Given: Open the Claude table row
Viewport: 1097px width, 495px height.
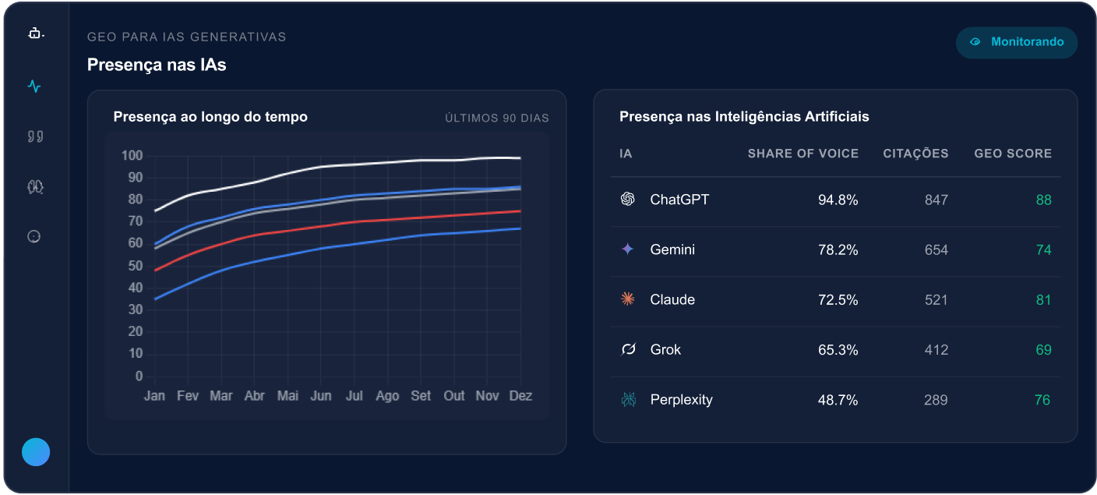Looking at the screenshot, I should click(x=835, y=300).
